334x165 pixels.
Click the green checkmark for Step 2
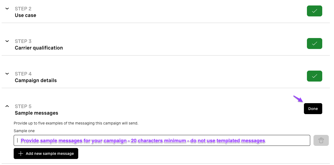[x=314, y=11]
